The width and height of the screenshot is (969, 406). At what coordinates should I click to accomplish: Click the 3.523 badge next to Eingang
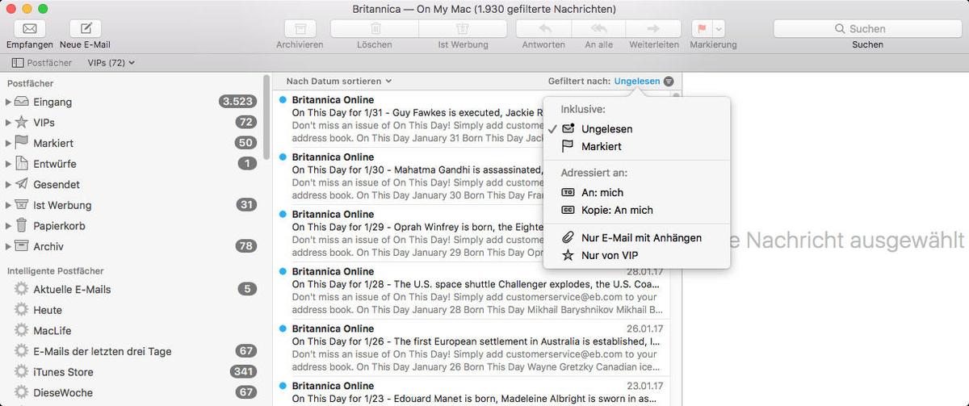[x=238, y=102]
